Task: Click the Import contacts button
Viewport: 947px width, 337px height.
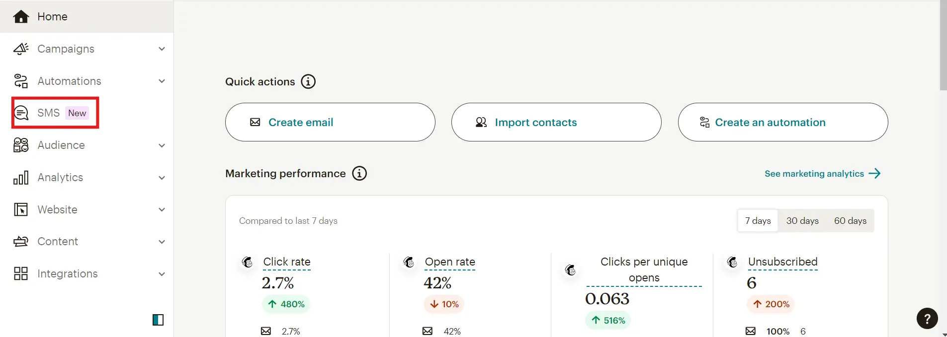Action: [556, 122]
